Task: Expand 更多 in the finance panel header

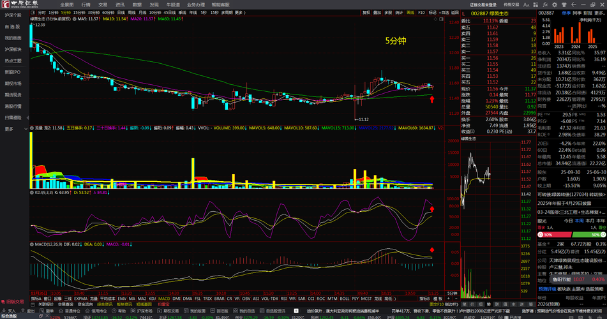Action: (x=599, y=13)
